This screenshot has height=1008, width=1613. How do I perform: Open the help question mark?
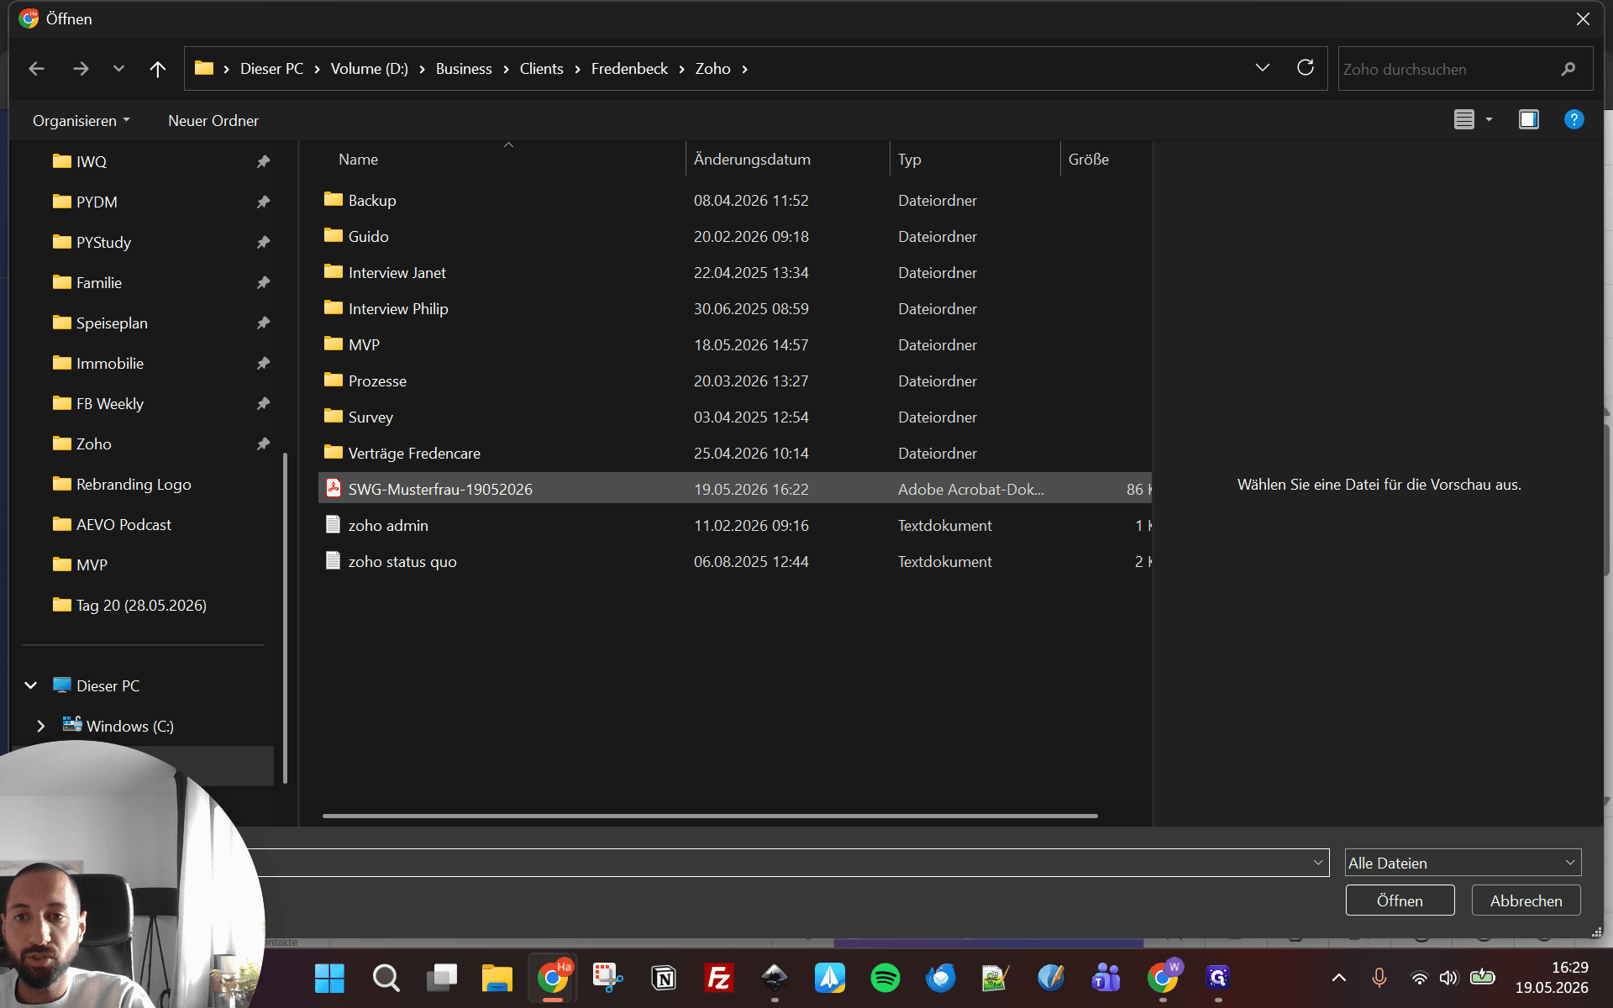click(1574, 119)
